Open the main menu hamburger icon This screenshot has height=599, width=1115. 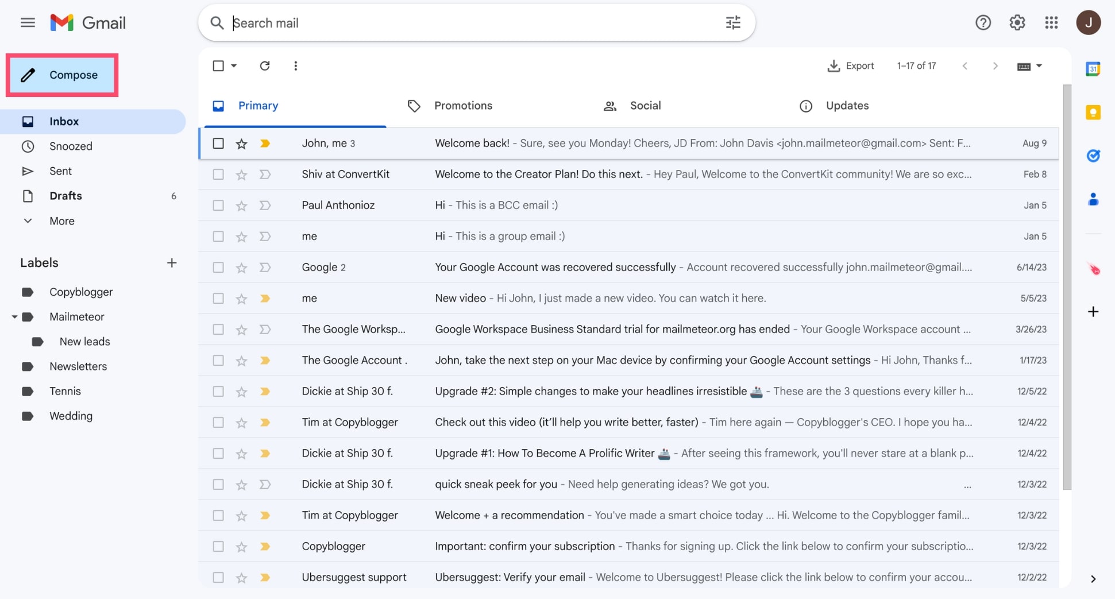click(28, 23)
